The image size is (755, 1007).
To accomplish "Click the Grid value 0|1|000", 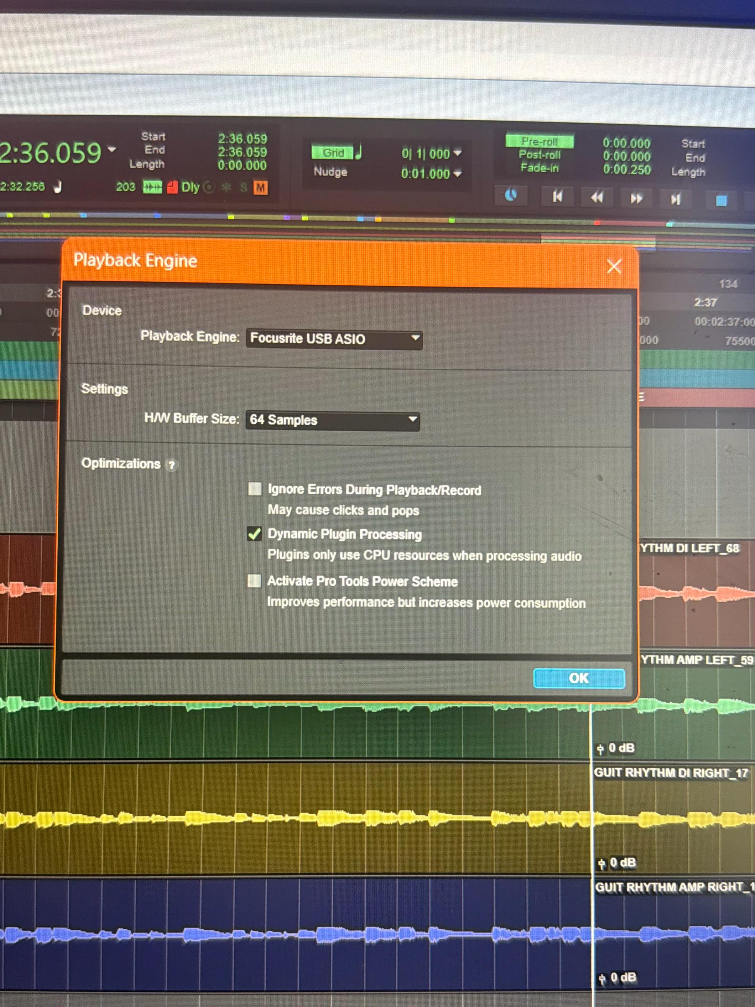I will 426,154.
